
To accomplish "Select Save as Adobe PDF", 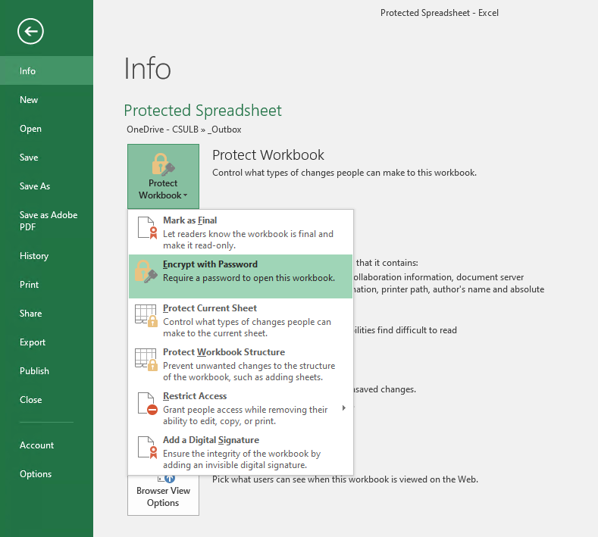I will tap(46, 221).
